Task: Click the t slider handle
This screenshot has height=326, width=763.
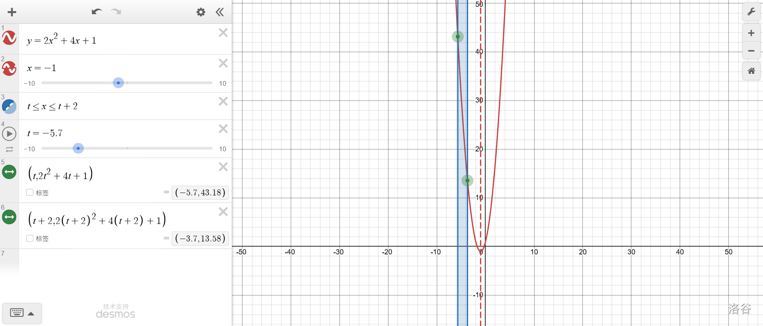Action: [x=78, y=149]
